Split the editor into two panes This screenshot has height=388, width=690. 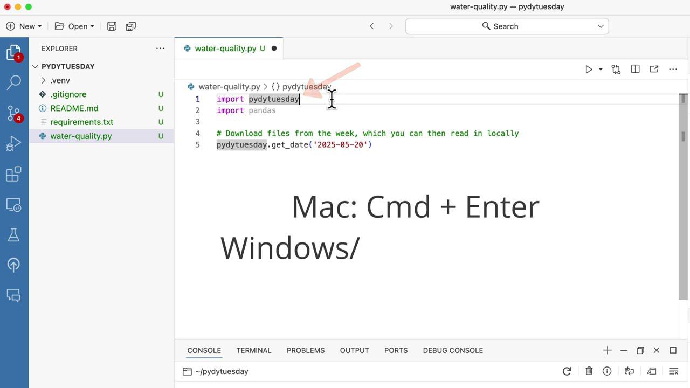(x=635, y=69)
